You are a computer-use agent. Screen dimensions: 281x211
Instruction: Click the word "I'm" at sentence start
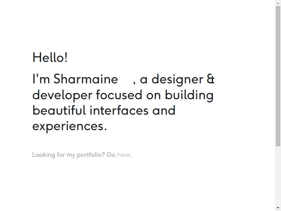41,79
